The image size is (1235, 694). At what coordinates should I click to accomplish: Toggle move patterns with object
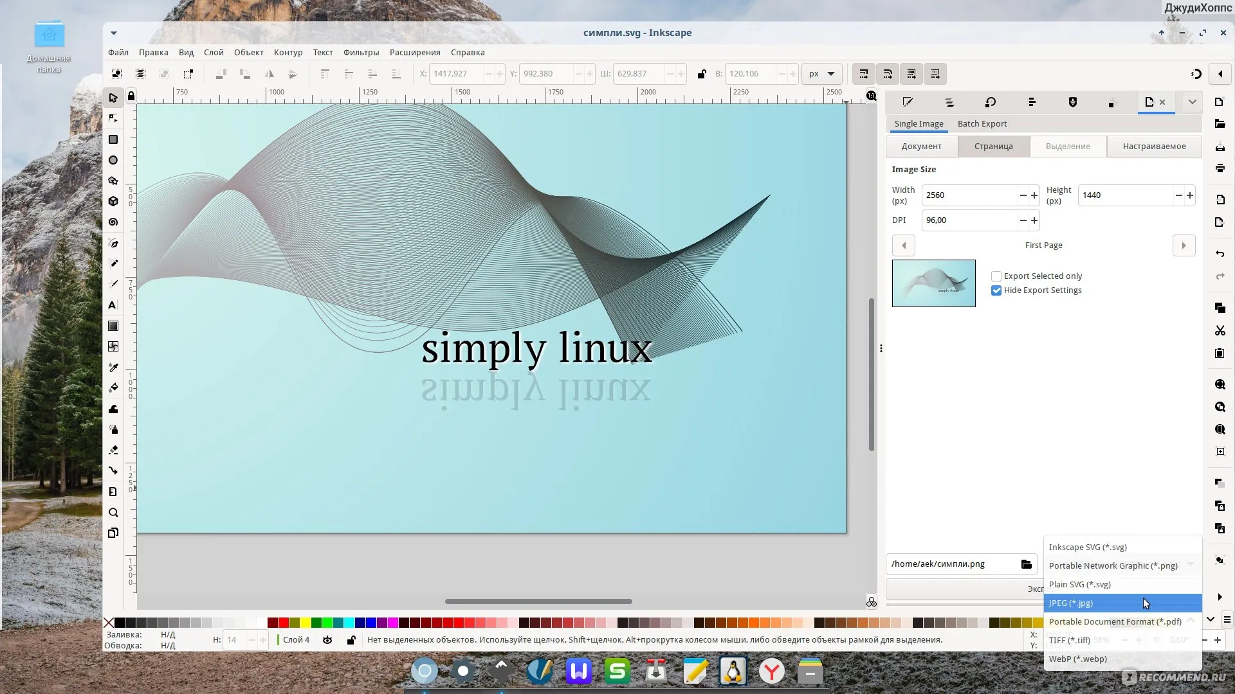[x=935, y=74]
